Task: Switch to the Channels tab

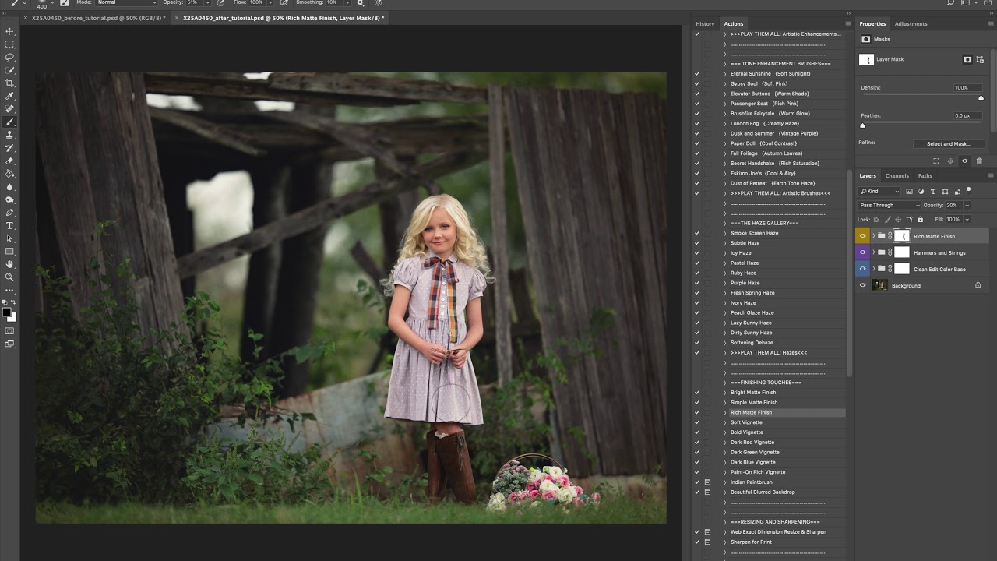Action: pos(897,176)
